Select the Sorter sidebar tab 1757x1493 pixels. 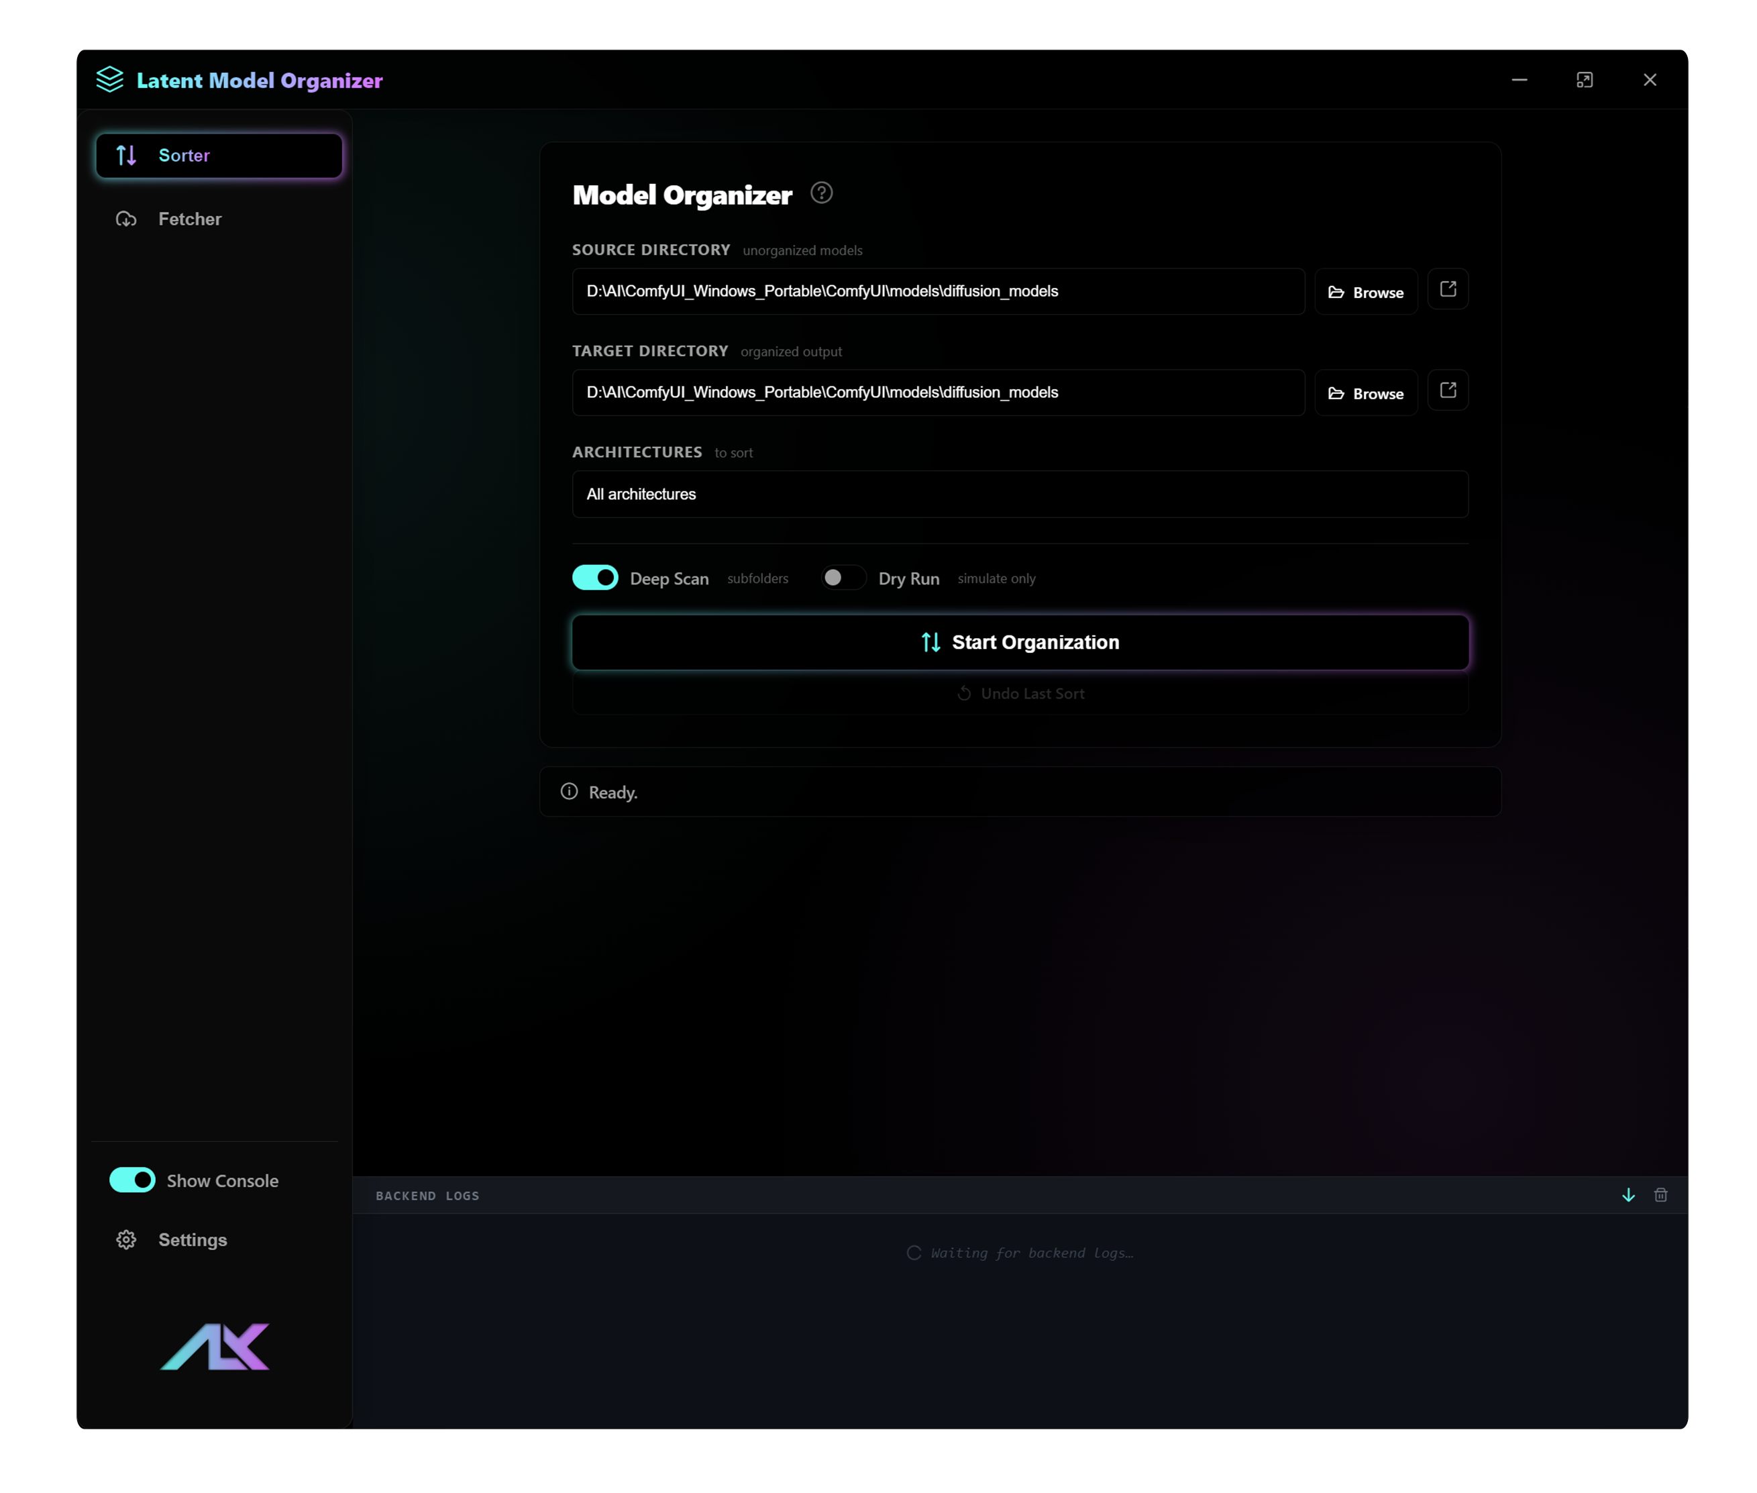point(218,156)
